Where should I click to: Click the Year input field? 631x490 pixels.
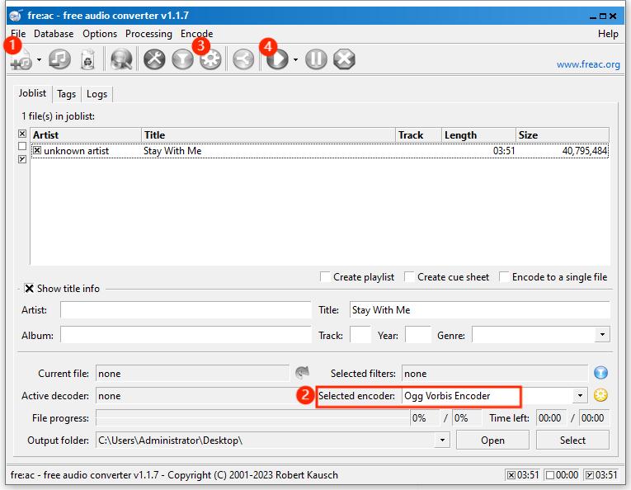point(417,335)
